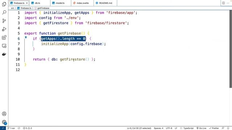This screenshot has width=232, height=130.
Task: Click the export keyword on line 5
Action: click(30, 34)
